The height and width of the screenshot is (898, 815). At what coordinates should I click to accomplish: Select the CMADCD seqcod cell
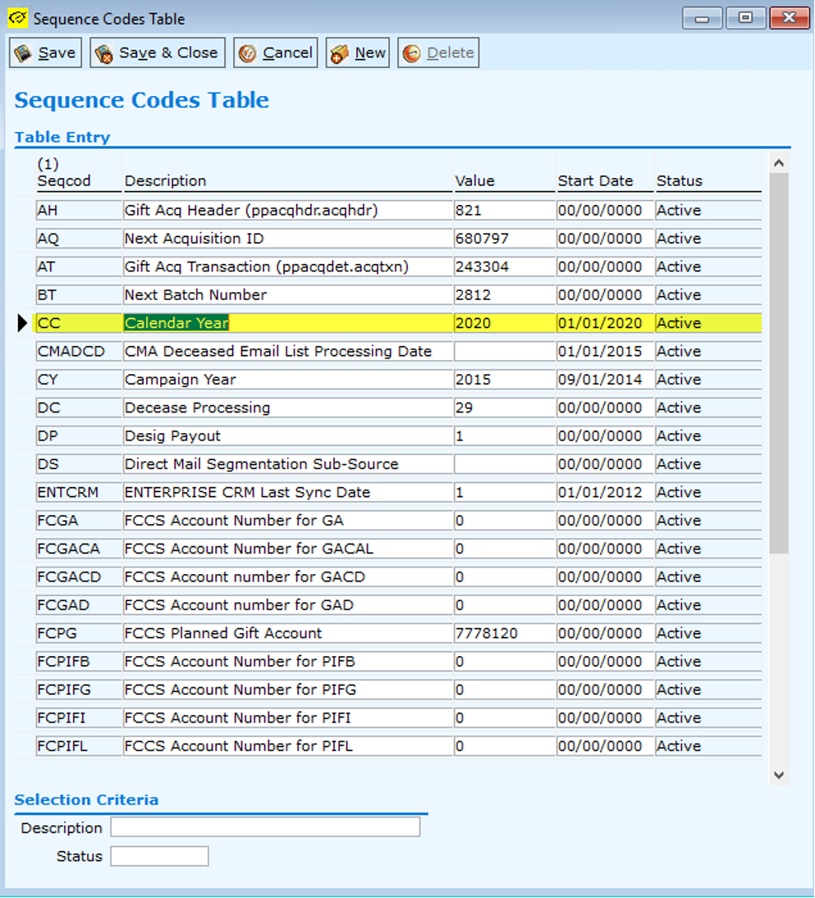pos(79,351)
